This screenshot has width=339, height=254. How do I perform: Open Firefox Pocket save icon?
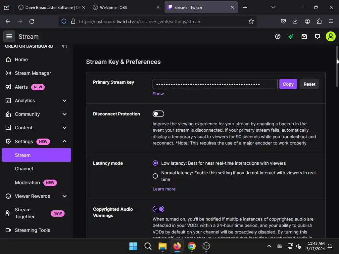pos(283,21)
